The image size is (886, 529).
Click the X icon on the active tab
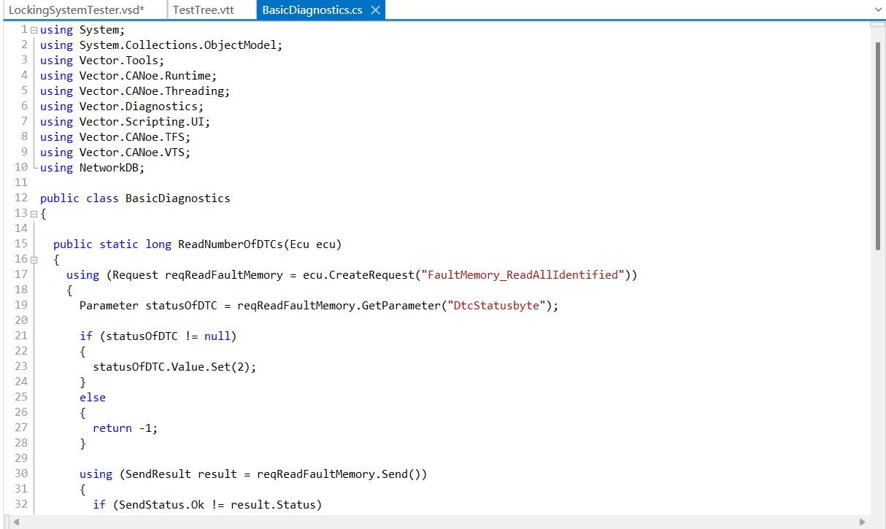[376, 9]
